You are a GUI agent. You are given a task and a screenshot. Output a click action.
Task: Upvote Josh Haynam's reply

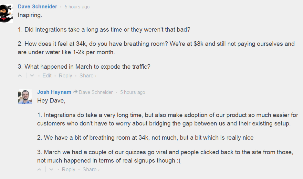39,170
